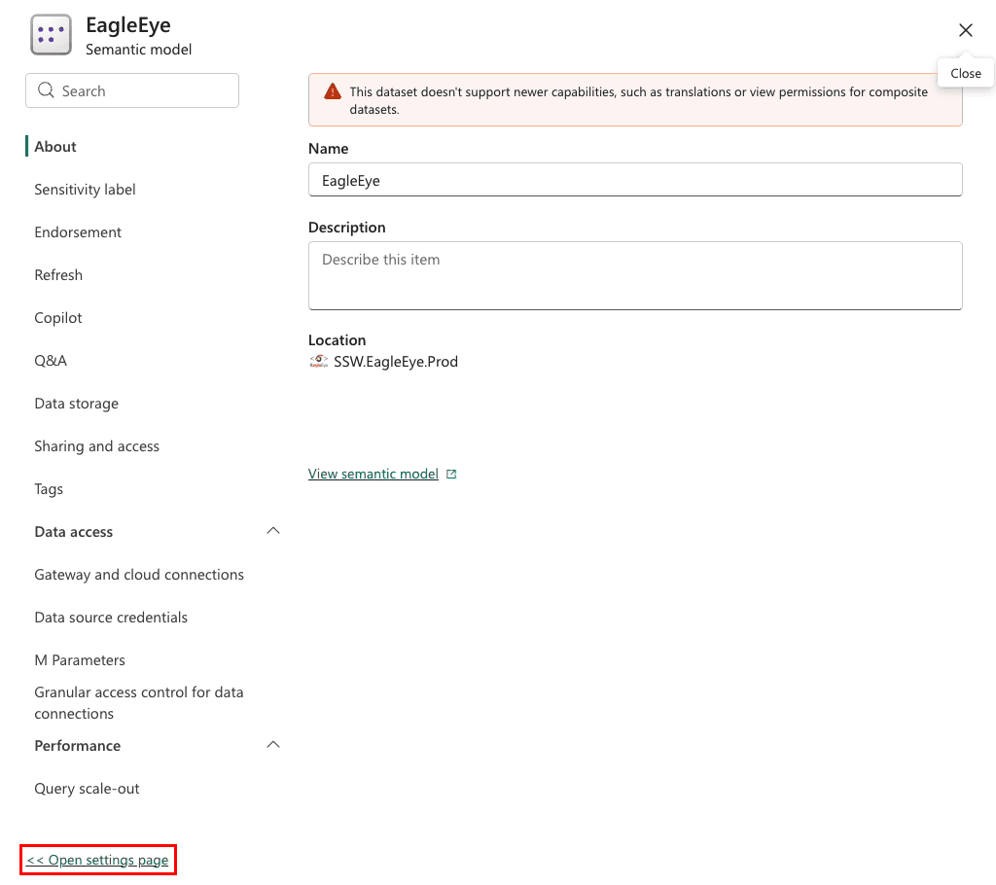Go to Data source credentials

coord(111,617)
